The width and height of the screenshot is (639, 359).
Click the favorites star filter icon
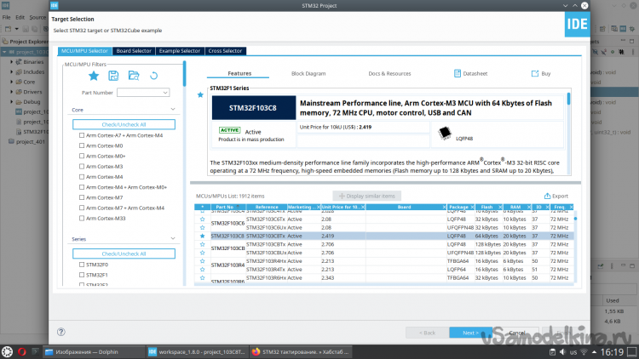(95, 77)
